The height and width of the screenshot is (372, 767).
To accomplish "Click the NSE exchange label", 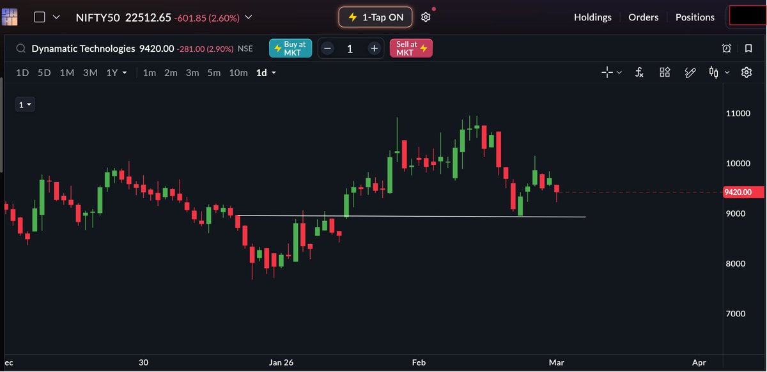I will tap(245, 49).
